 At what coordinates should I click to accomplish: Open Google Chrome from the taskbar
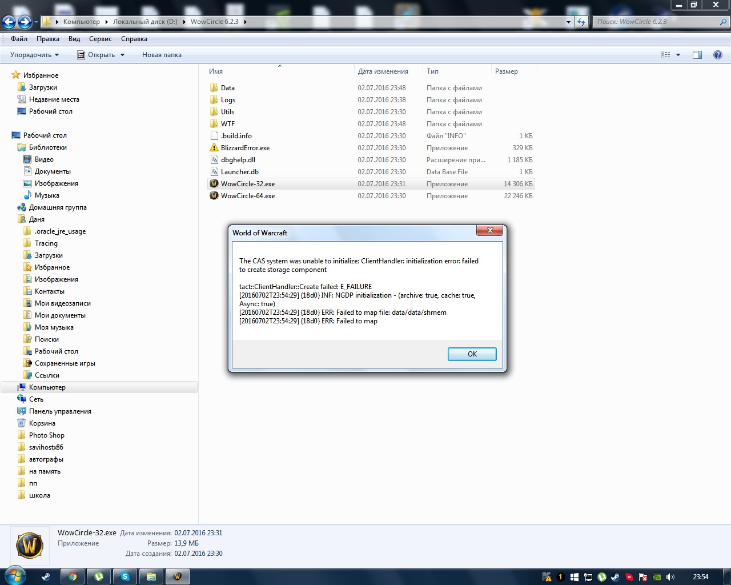(x=73, y=576)
